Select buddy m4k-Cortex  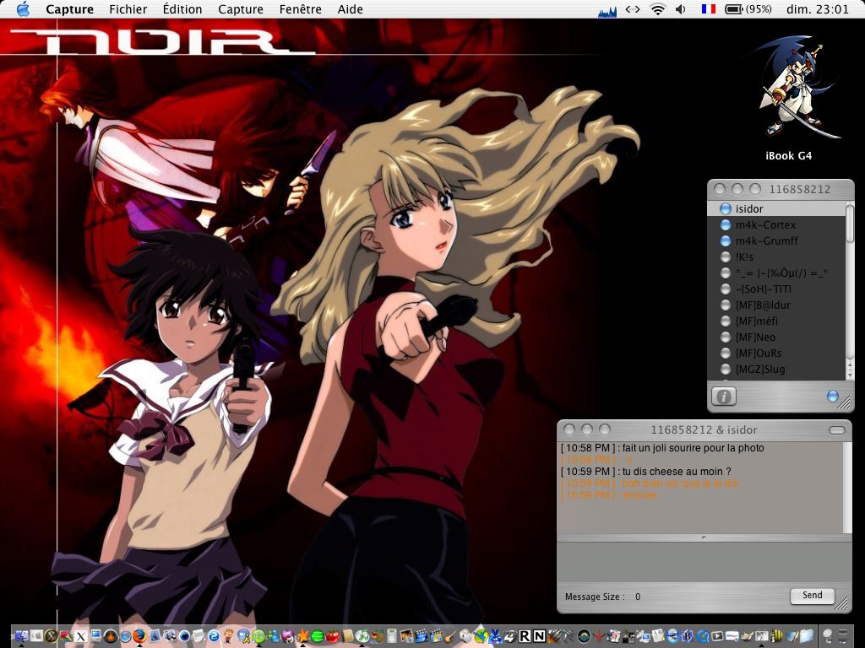[777, 224]
